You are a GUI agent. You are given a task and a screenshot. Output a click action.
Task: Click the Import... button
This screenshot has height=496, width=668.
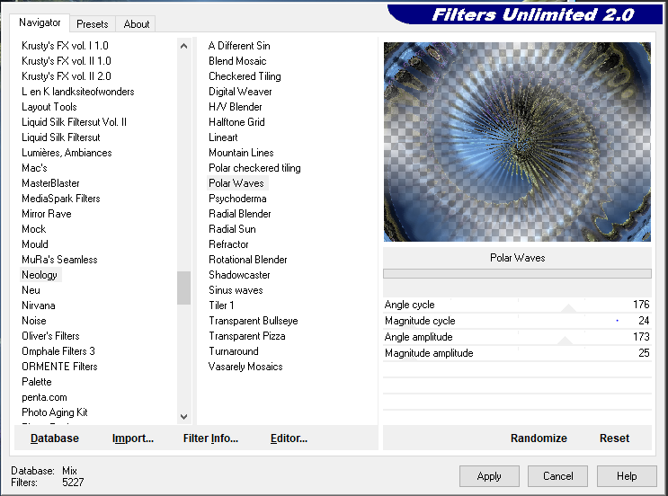click(x=133, y=438)
